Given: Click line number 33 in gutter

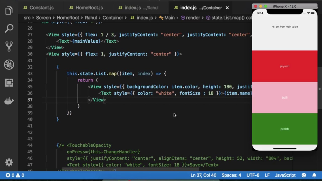Looking at the screenshot, I should (30, 74).
